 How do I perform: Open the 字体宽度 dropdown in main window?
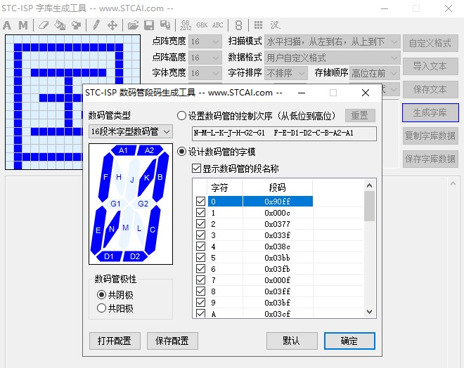pyautogui.click(x=205, y=73)
